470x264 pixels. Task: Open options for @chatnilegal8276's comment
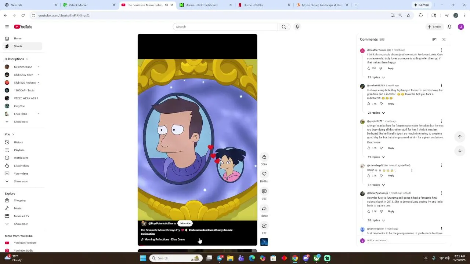(x=441, y=165)
